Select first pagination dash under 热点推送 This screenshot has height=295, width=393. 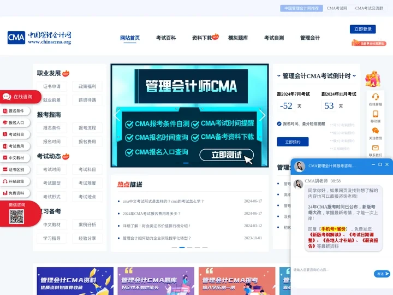174,247
